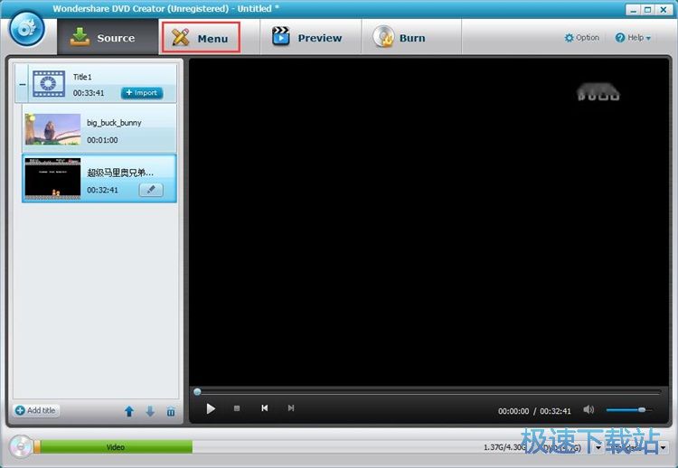Delete selected clip with trash icon
Screen dimensions: 678x468
(171, 411)
